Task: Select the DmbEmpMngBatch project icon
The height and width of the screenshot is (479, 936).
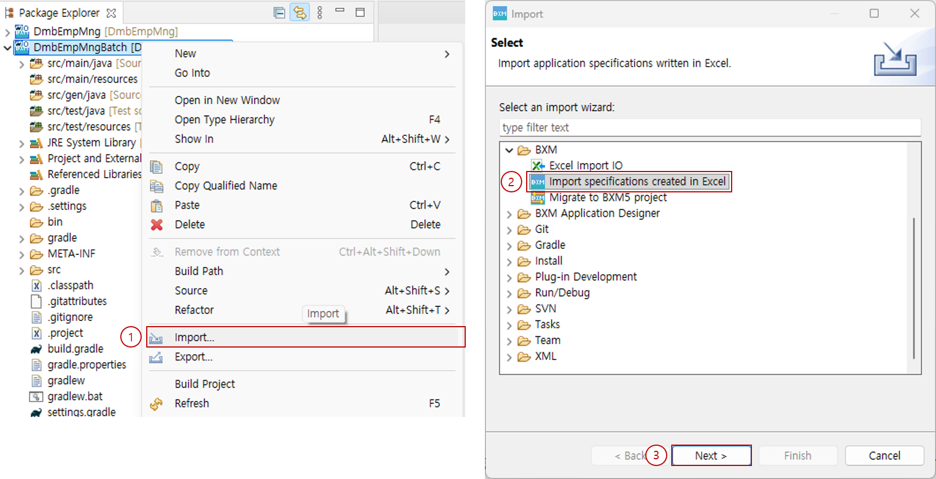Action: [x=22, y=47]
